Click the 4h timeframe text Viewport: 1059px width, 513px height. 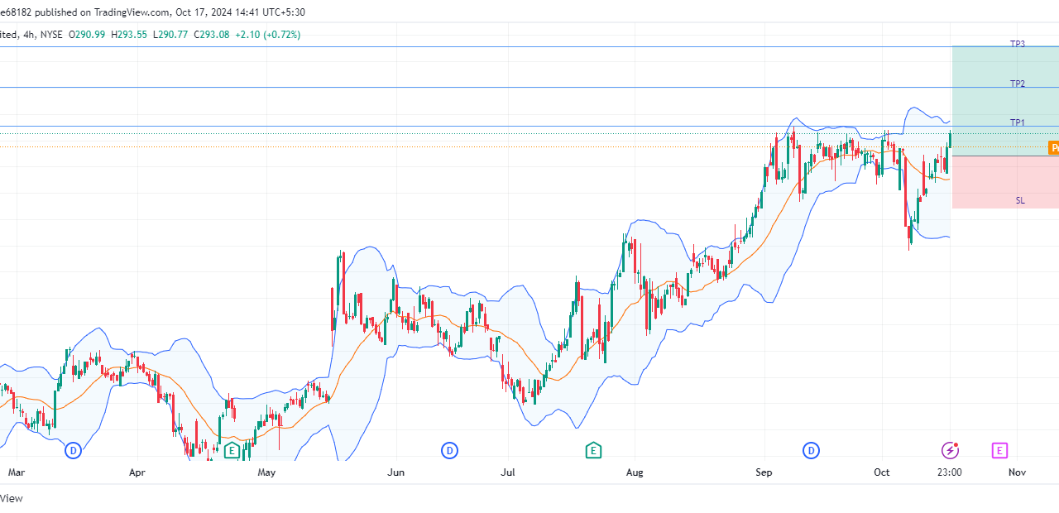tap(27, 35)
